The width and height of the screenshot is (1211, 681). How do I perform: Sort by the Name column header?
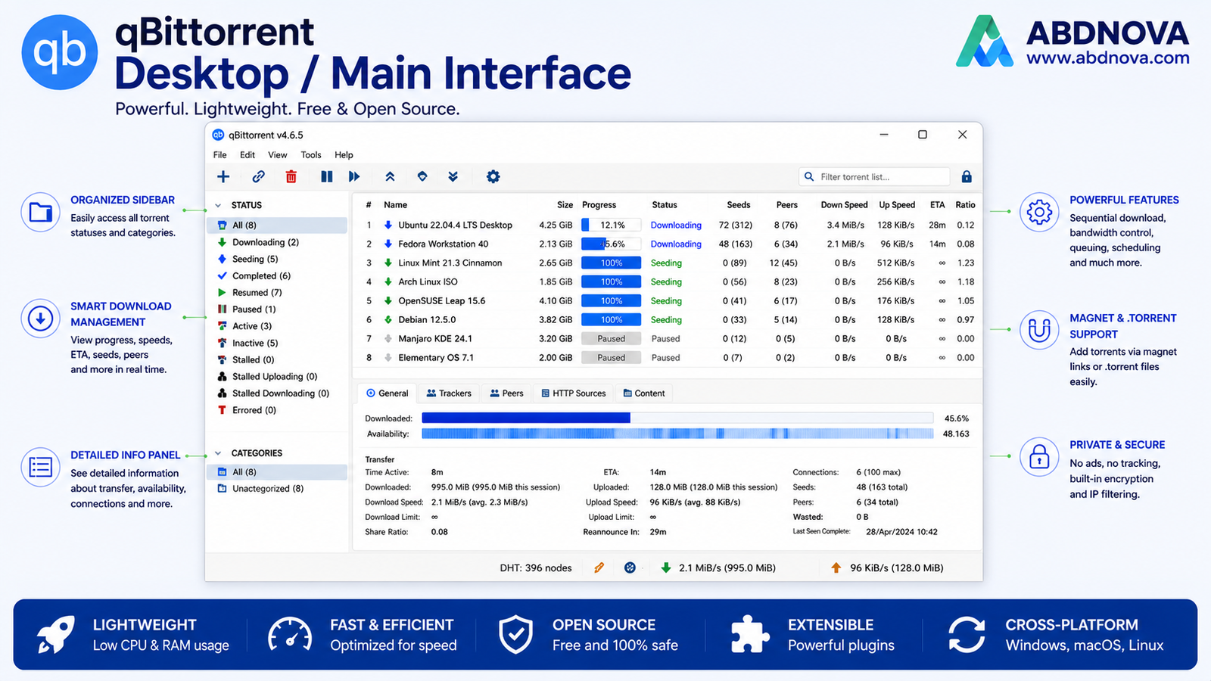point(395,204)
